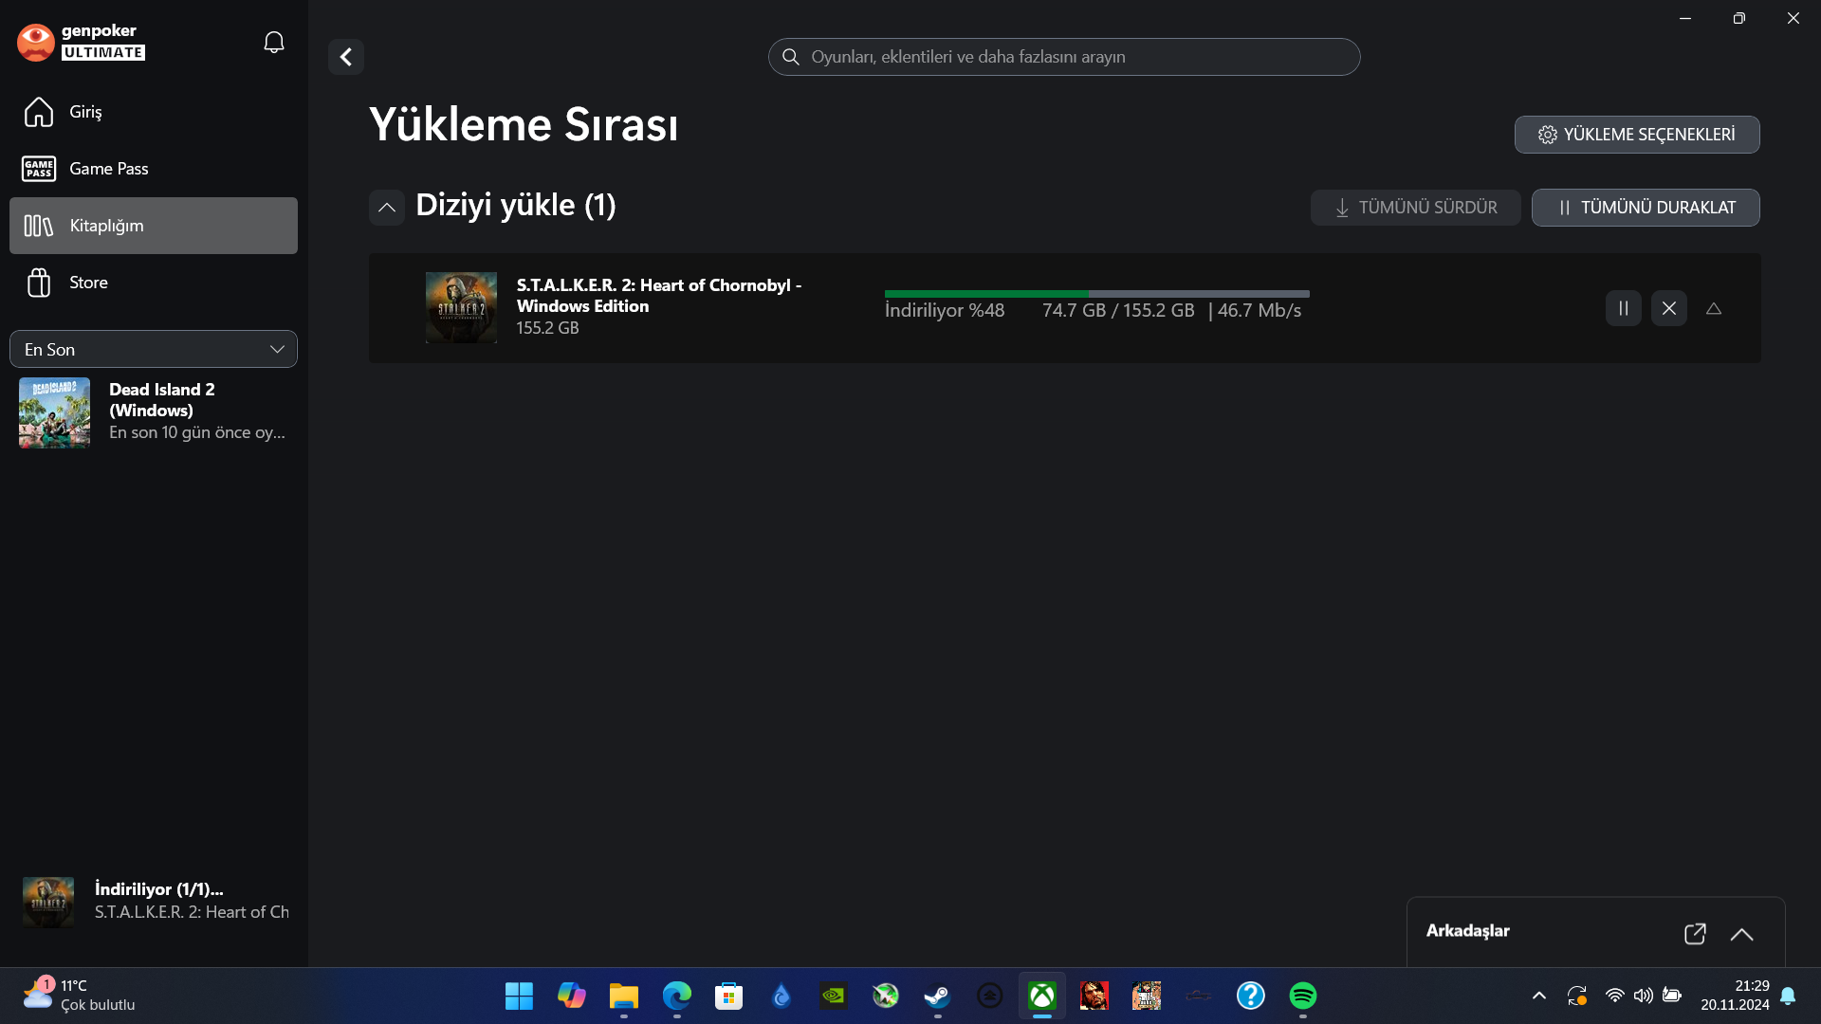Cancel the S.T.A.L.K.E.R. 2 download
This screenshot has width=1821, height=1024.
(x=1669, y=308)
